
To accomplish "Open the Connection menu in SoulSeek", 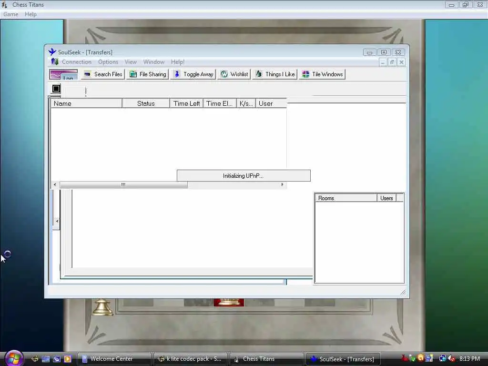I will coord(77,62).
